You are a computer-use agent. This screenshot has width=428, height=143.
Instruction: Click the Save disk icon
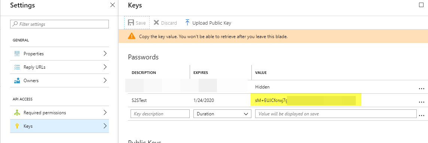click(x=131, y=23)
